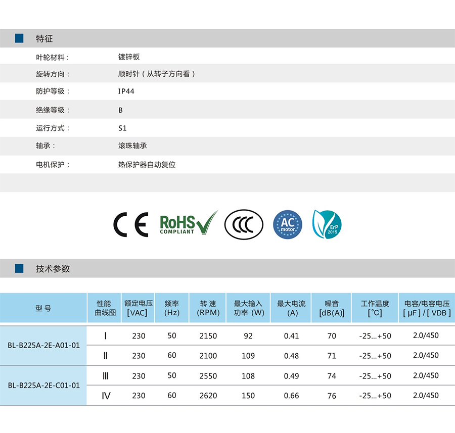Click the 轴承 label
Image resolution: width=455 pixels, height=433 pixels.
(45, 146)
